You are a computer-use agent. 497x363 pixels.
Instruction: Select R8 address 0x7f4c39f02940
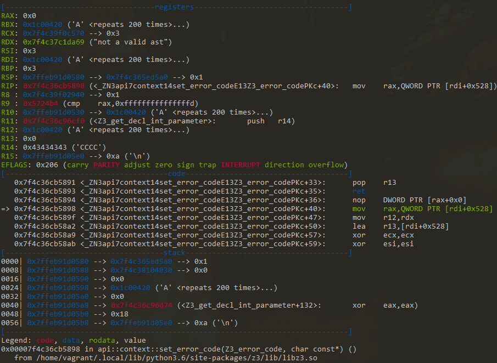coord(54,95)
